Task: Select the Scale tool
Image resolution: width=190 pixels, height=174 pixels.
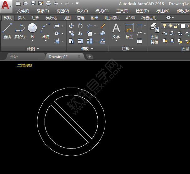Action: [x=80, y=41]
